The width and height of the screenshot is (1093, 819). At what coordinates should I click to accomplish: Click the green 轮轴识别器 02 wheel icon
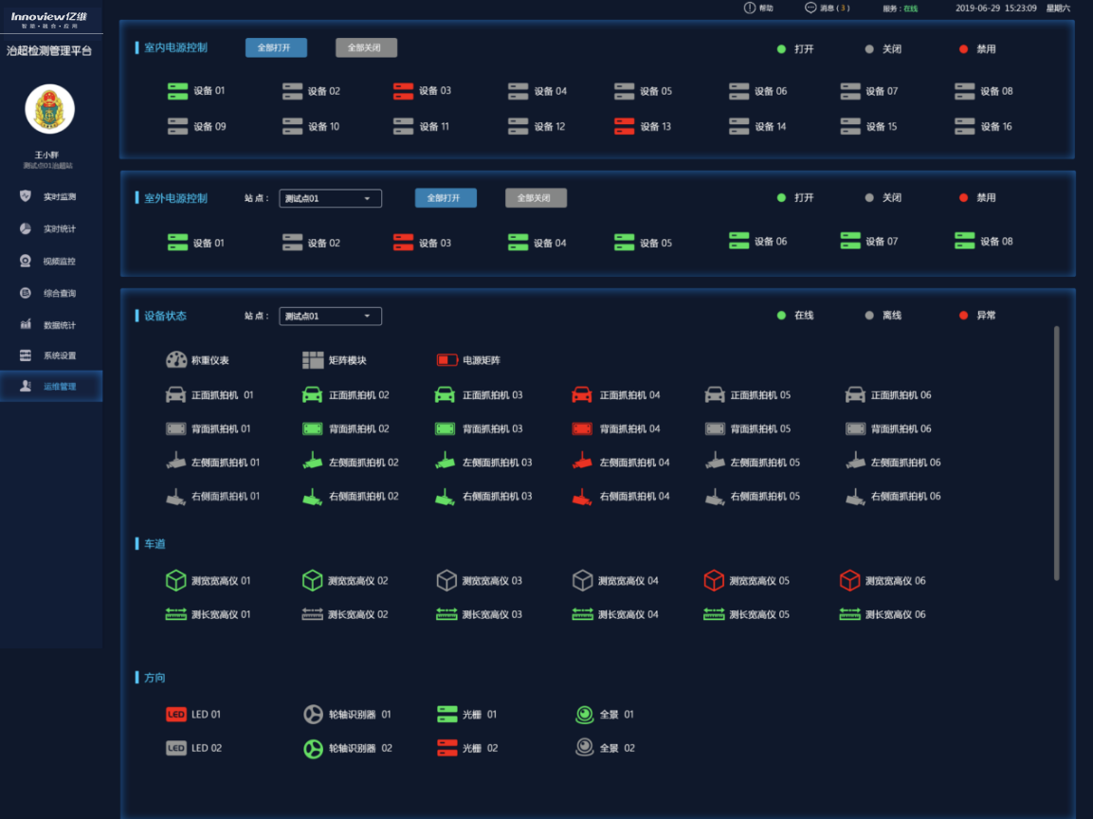click(x=313, y=748)
